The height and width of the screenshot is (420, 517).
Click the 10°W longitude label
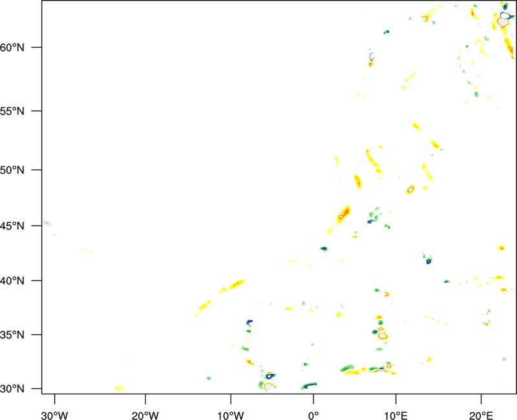pos(231,415)
